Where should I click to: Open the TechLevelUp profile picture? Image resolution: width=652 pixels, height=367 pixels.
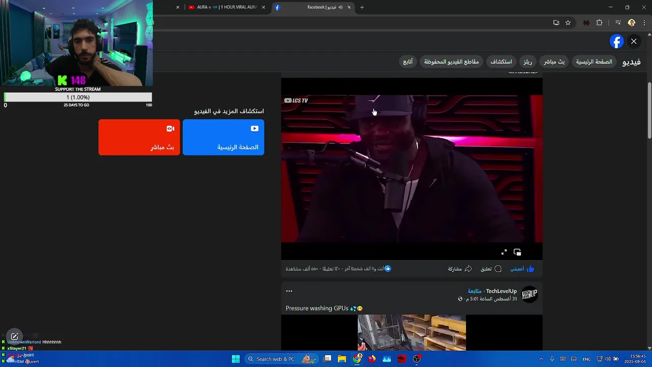[x=529, y=295]
